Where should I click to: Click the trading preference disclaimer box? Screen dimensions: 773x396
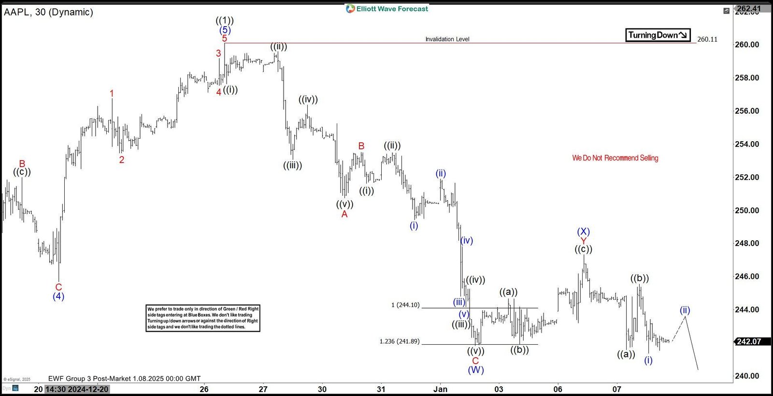(x=203, y=318)
